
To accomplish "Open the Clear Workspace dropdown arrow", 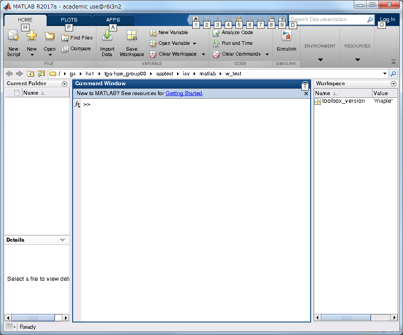I will click(203, 54).
